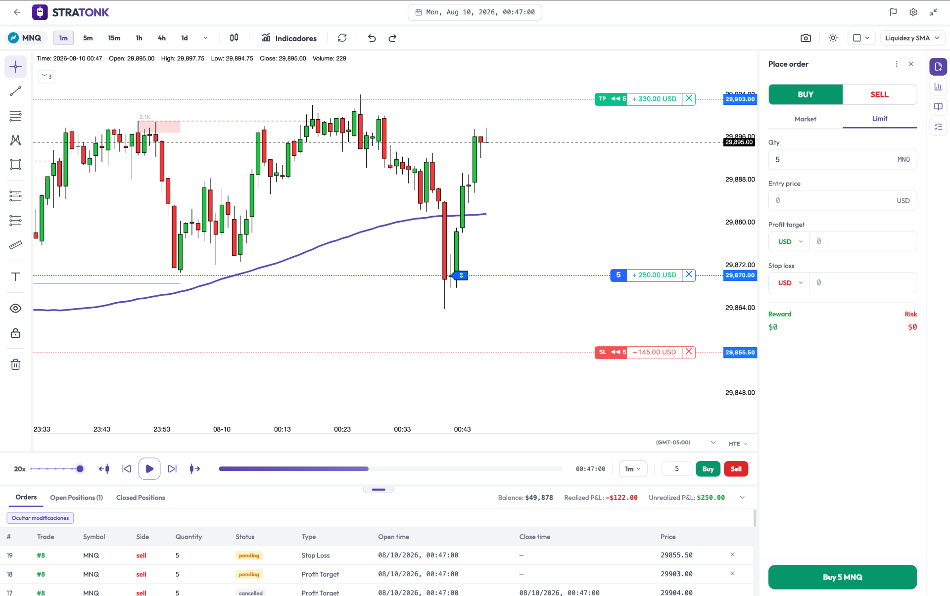Select the BUY side toggle
This screenshot has width=950, height=596.
806,94
